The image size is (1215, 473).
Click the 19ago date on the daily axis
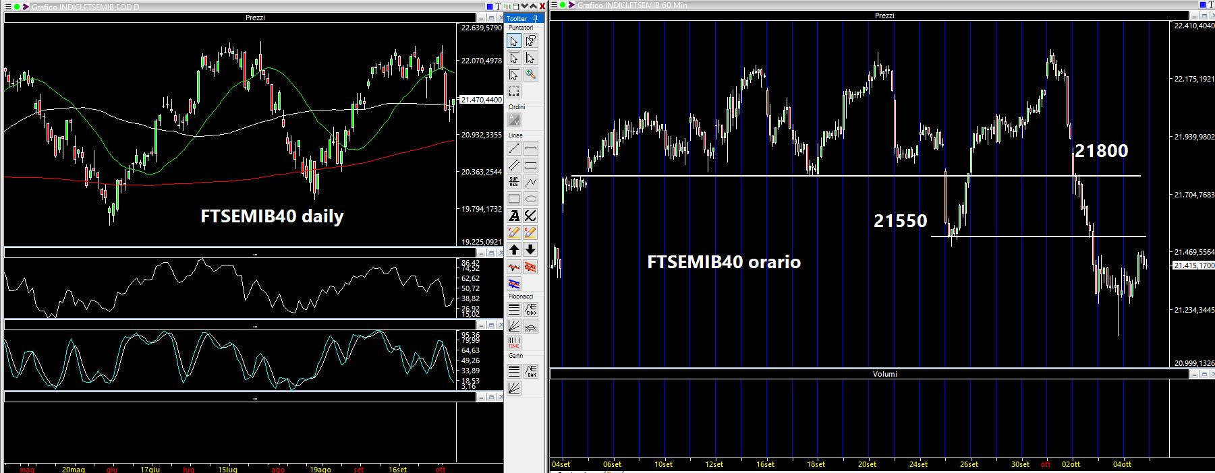(321, 470)
